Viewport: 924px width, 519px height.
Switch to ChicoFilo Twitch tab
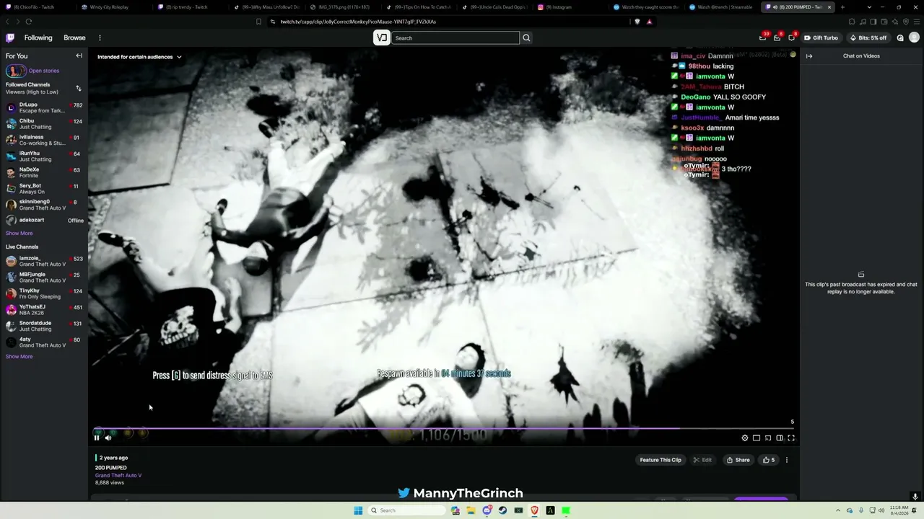[35, 7]
